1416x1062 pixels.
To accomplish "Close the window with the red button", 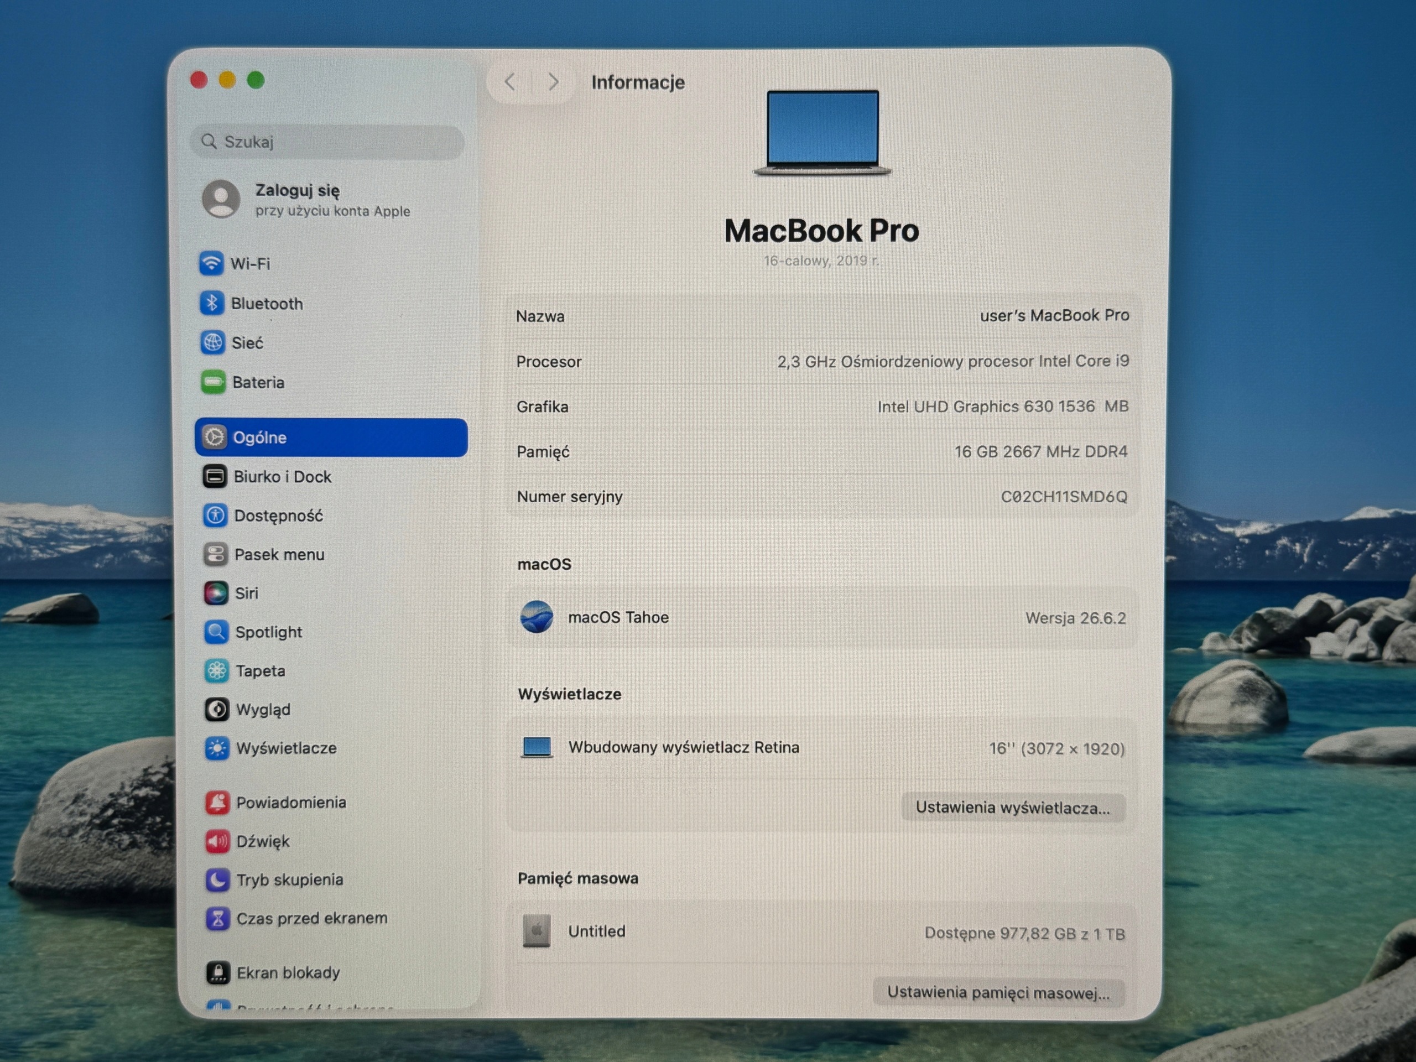I will coord(199,80).
